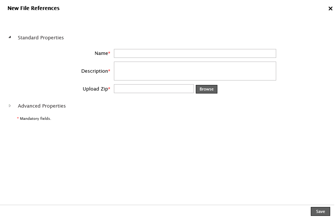Expand the Advanced Properties arrow
This screenshot has height=217, width=335.
tap(10, 106)
